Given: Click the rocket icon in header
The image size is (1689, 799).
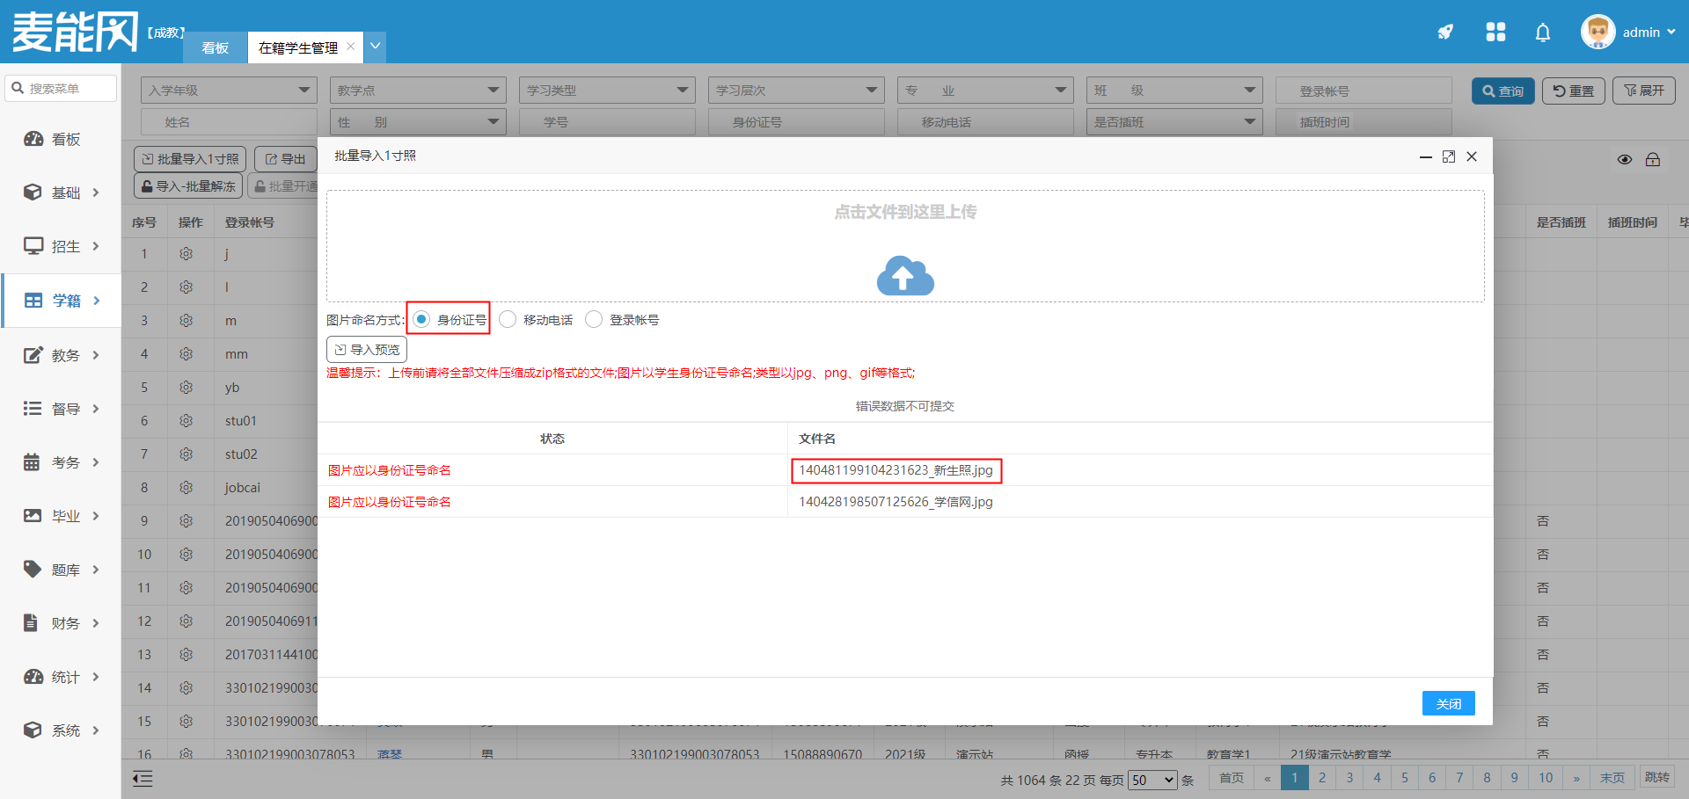Looking at the screenshot, I should (1445, 33).
